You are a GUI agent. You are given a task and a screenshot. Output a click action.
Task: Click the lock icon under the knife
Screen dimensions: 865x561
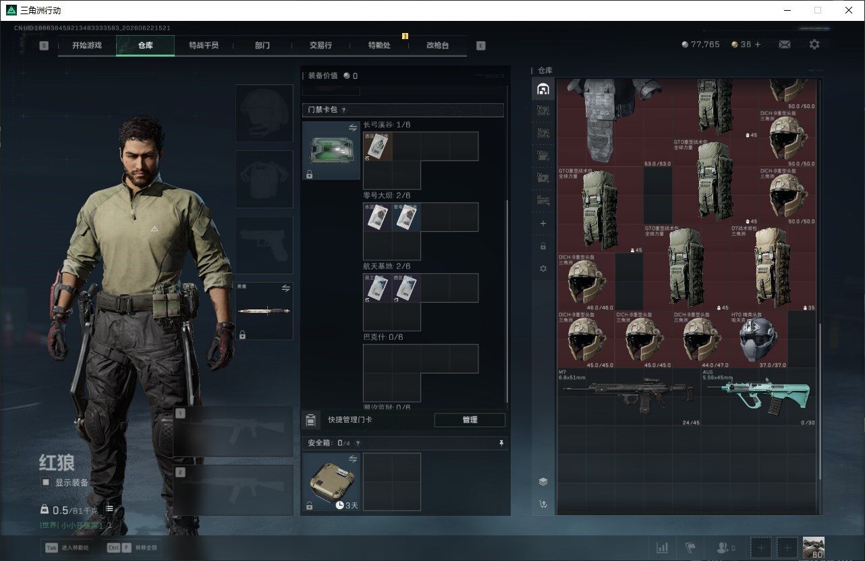coord(242,334)
